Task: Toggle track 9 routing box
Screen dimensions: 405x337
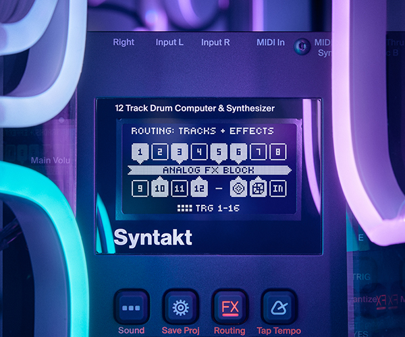Action: 140,189
